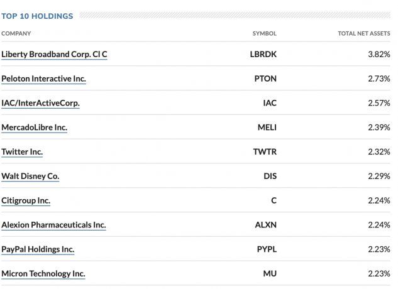Click the PYPL ticker symbol
398x289 pixels.
[267, 249]
